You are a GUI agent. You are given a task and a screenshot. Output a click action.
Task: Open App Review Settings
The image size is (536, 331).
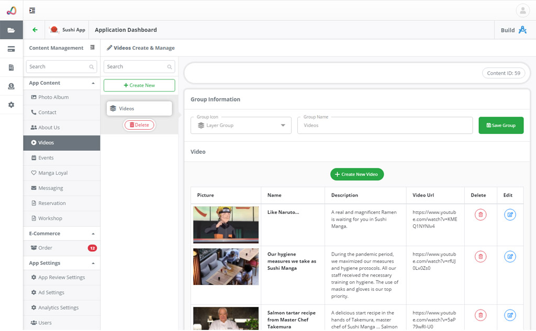pos(62,277)
